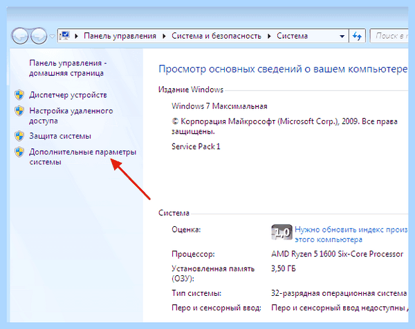This screenshot has height=329, width=415.
Task: Click Перо и сенсорный ввод недоступны value
Action: pos(340,308)
